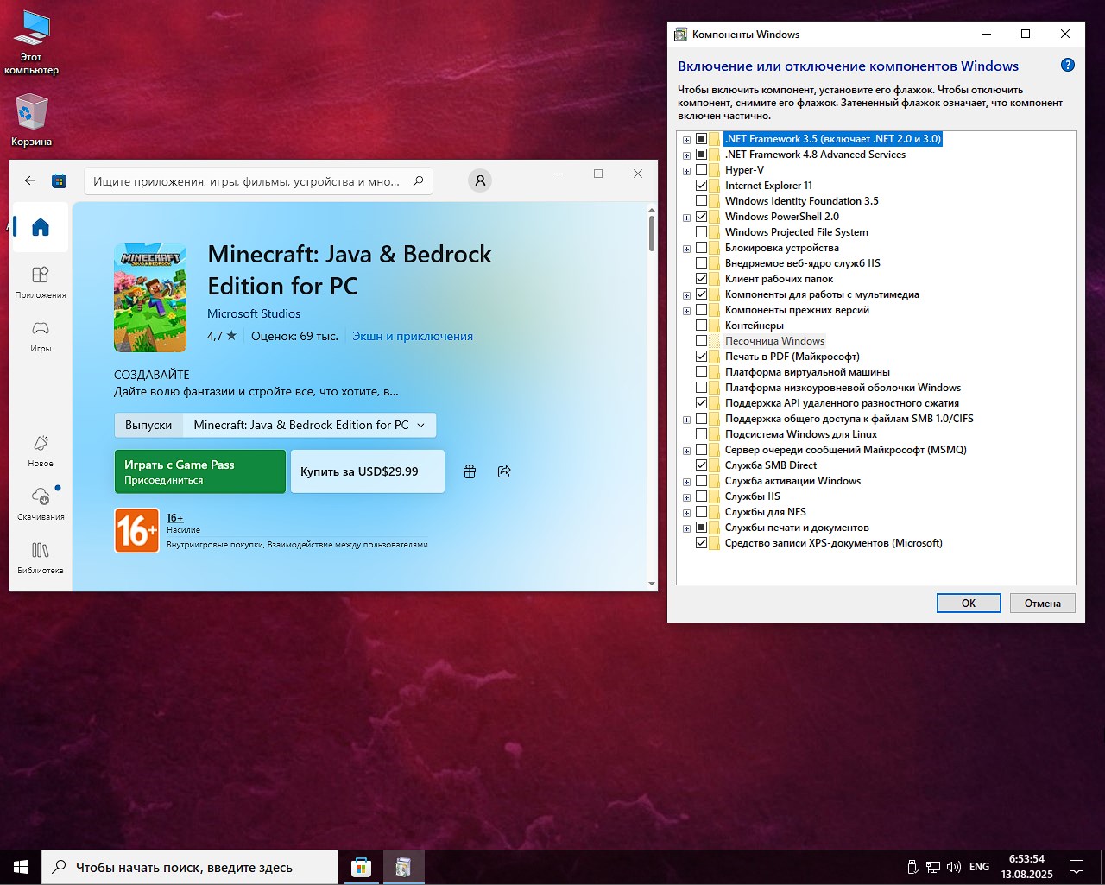This screenshot has width=1105, height=885.
Task: Expand the Hyper-V tree node
Action: click(686, 171)
